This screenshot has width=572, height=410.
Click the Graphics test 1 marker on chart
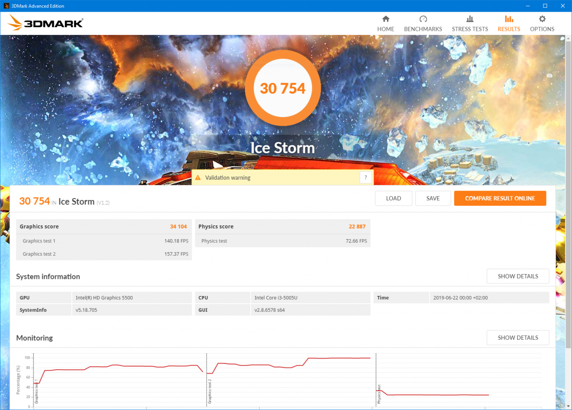click(36, 391)
